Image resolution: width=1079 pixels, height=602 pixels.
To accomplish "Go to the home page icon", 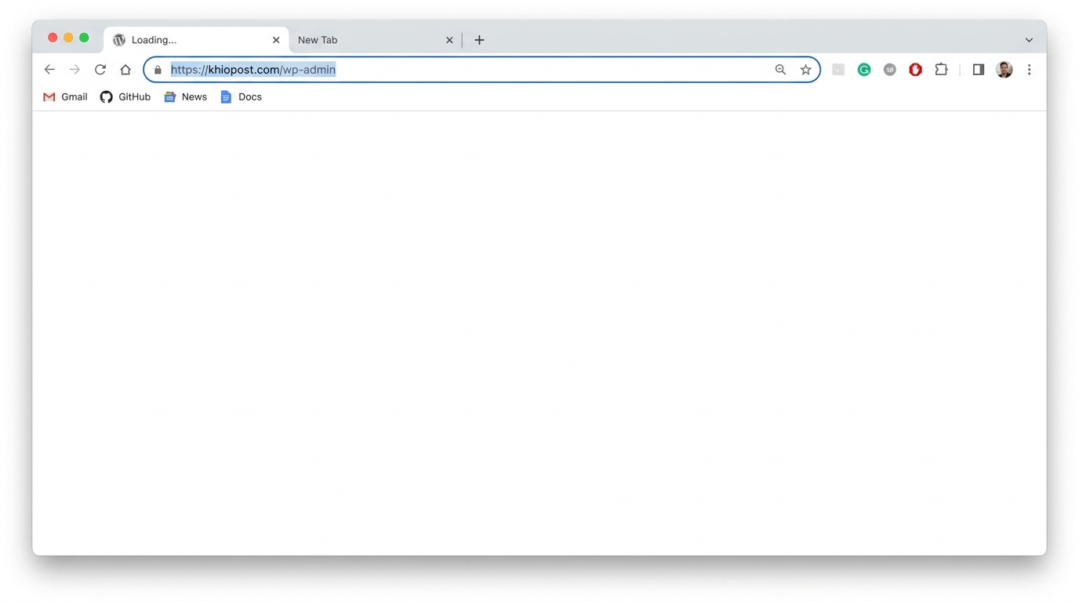I will [125, 70].
